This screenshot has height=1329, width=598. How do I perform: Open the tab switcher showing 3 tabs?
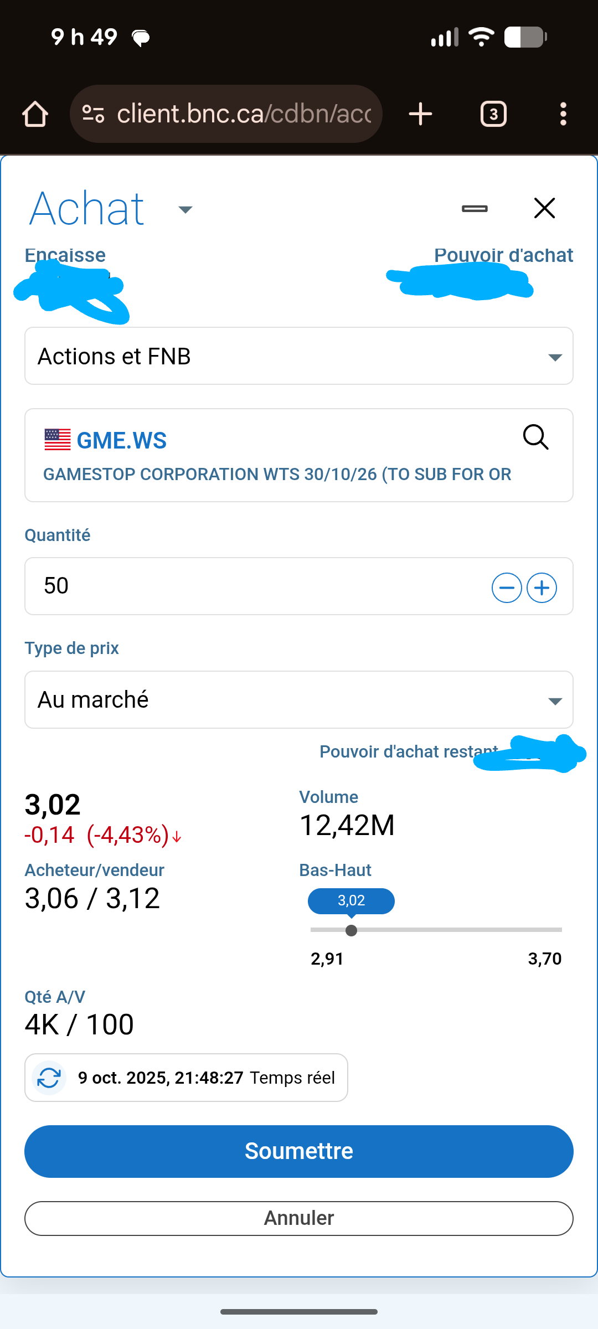tap(493, 114)
